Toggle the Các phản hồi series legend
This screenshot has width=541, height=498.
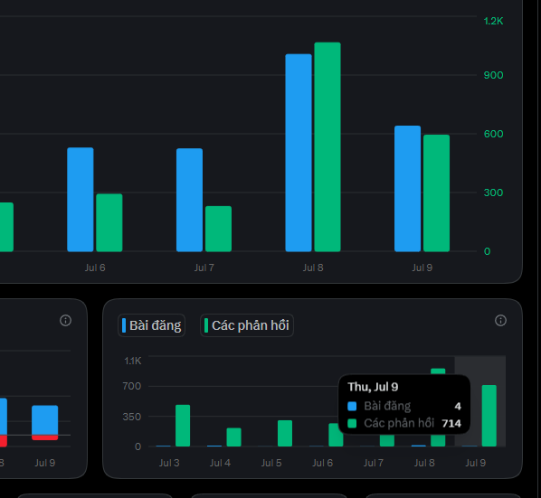[247, 325]
